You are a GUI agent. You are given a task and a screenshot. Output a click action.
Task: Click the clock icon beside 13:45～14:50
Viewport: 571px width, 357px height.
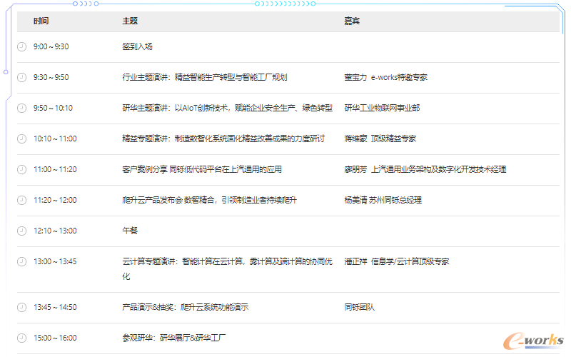click(22, 307)
